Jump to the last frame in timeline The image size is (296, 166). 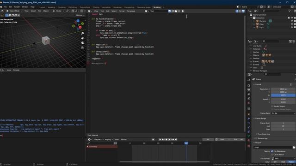tap(176, 139)
